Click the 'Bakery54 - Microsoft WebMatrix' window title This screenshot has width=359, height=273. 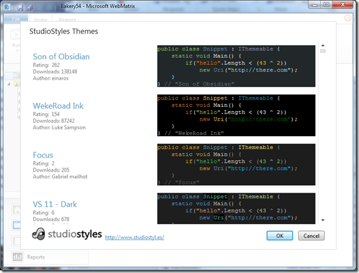click(x=98, y=6)
